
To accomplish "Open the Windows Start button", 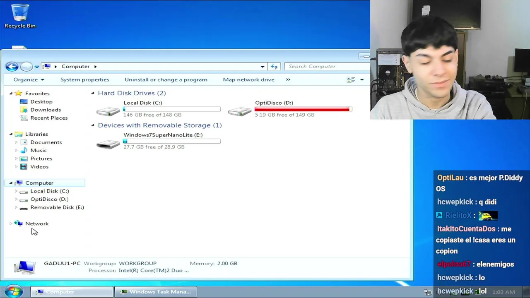I will pos(14,291).
